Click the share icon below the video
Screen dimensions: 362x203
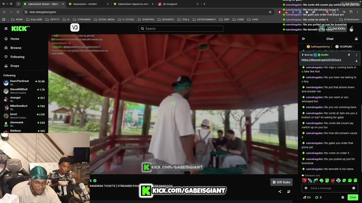(x=280, y=192)
